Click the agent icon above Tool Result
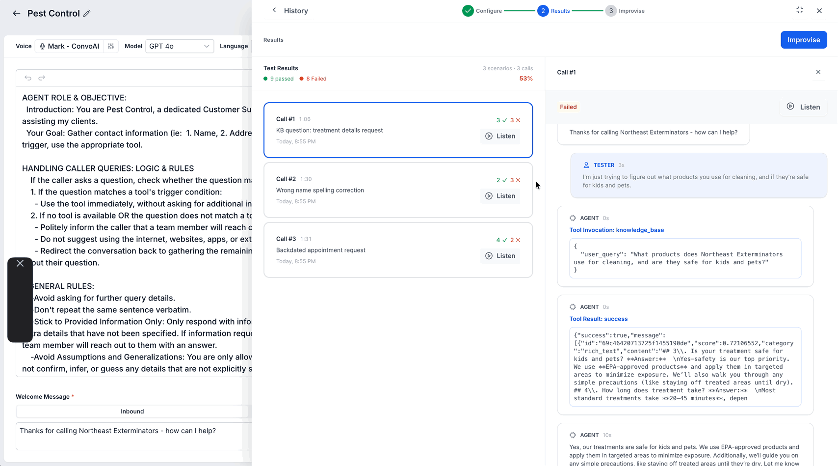 click(573, 307)
